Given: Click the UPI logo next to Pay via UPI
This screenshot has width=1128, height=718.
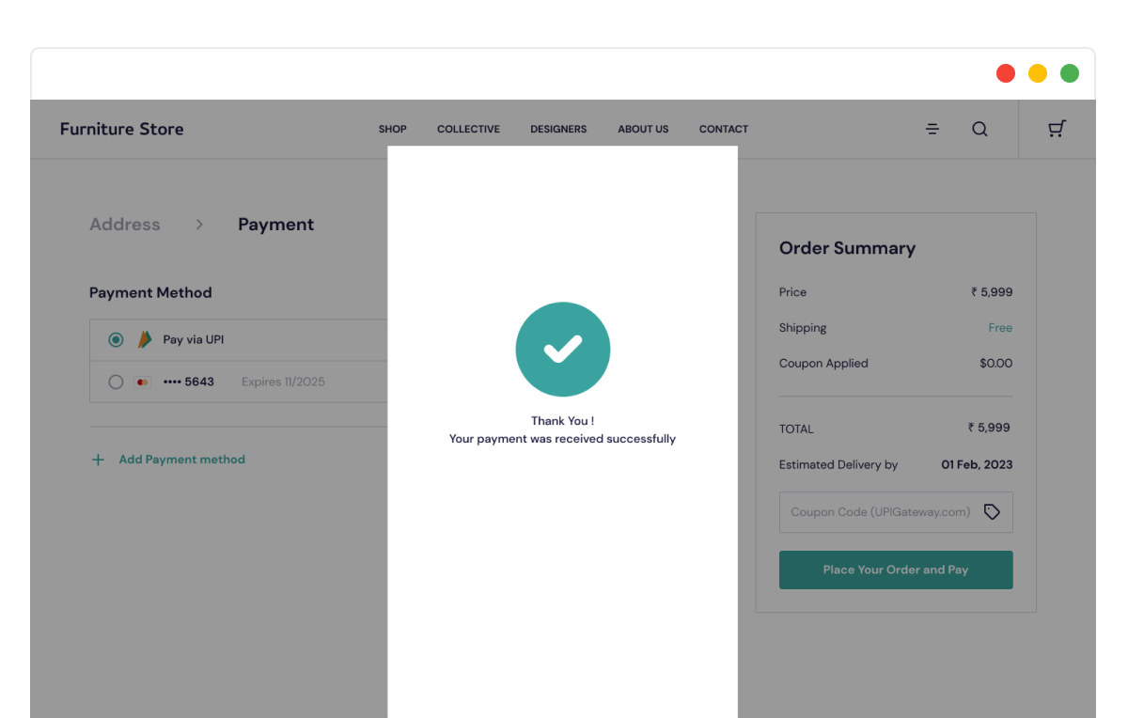Looking at the screenshot, I should pos(146,339).
